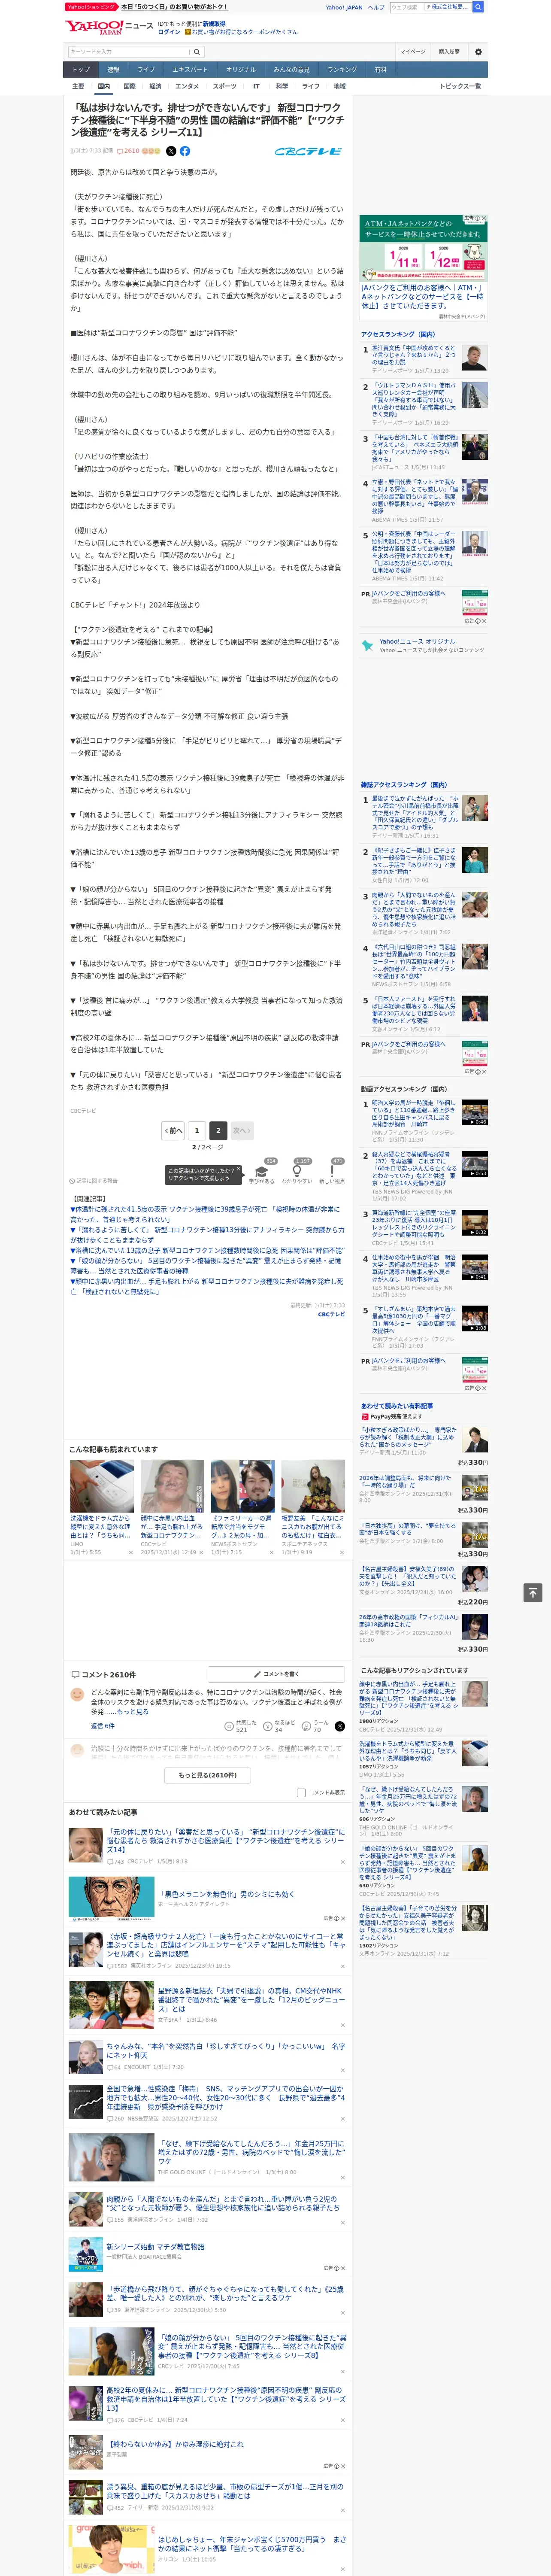The height and width of the screenshot is (2576, 551).
Task: Select the エンタメ category
Action: tap(187, 86)
